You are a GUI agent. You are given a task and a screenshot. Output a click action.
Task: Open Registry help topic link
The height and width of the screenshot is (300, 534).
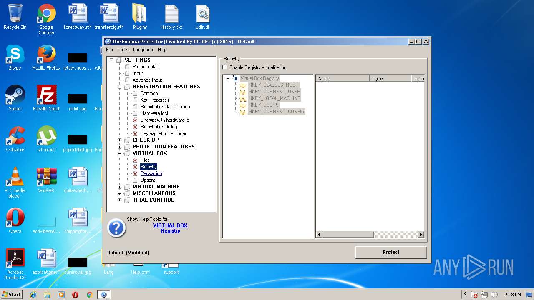[170, 231]
